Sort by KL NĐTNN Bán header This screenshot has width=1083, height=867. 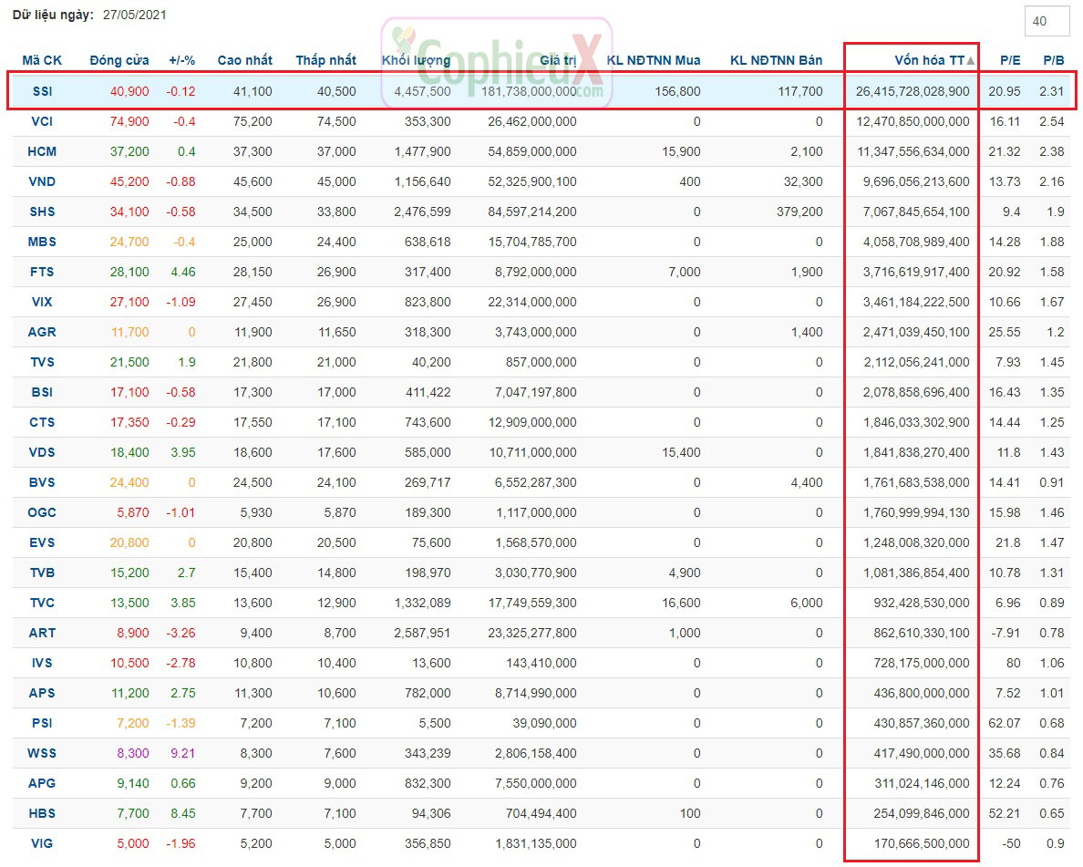(x=776, y=60)
